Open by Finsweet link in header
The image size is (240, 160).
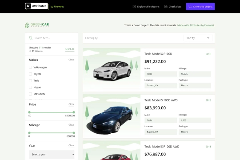click(x=57, y=7)
